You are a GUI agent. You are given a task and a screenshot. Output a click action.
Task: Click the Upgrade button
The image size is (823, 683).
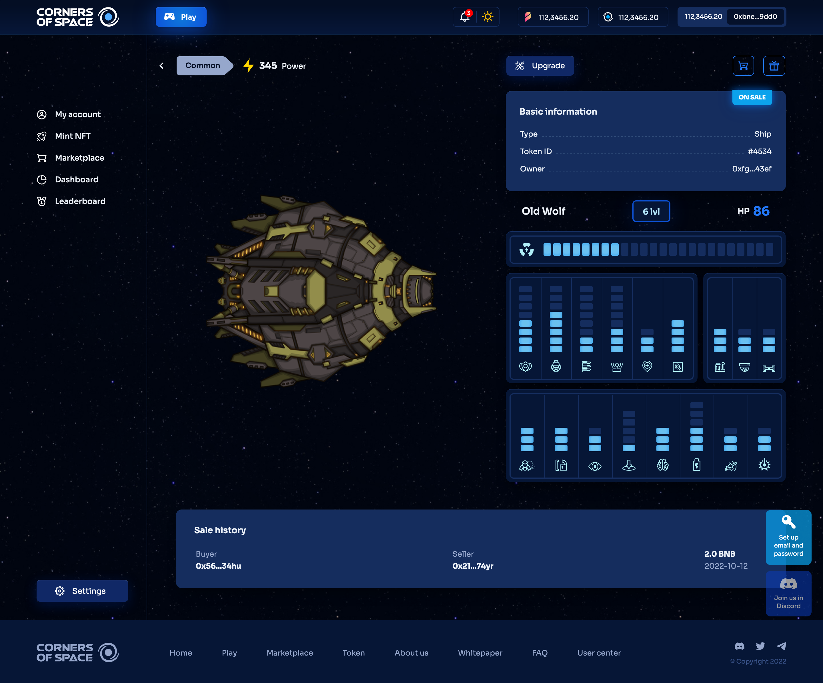pos(540,65)
